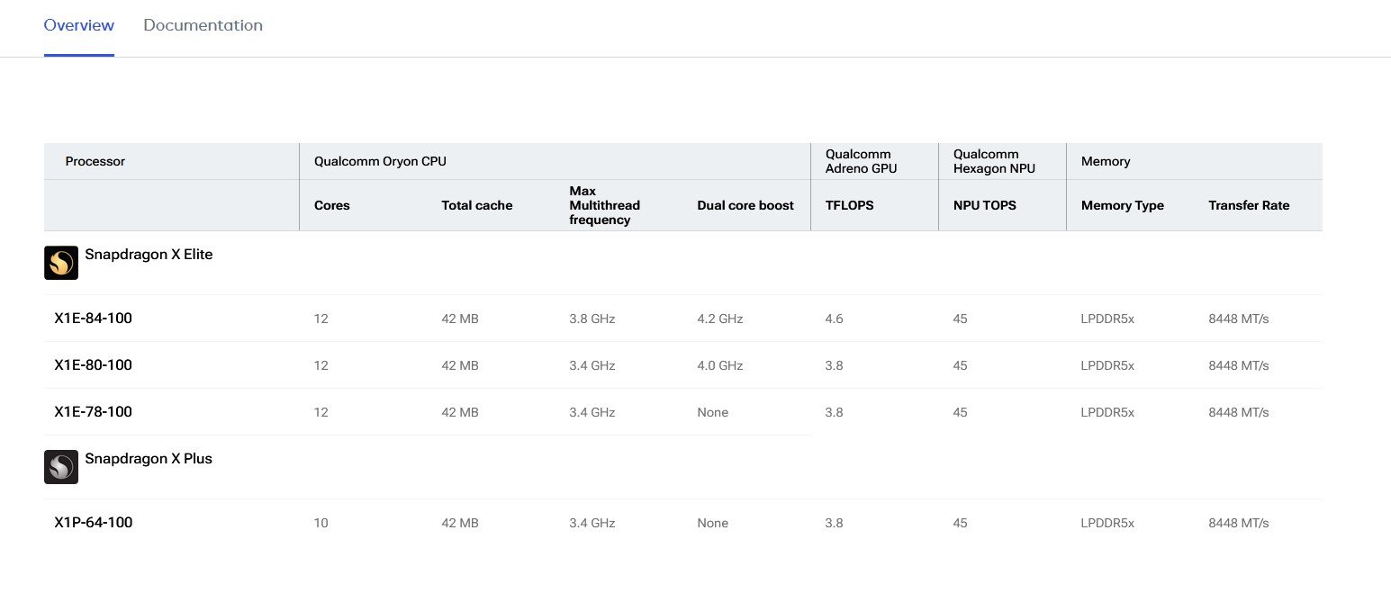Image resolution: width=1391 pixels, height=602 pixels.
Task: Switch to the Documentation tab
Action: click(203, 25)
